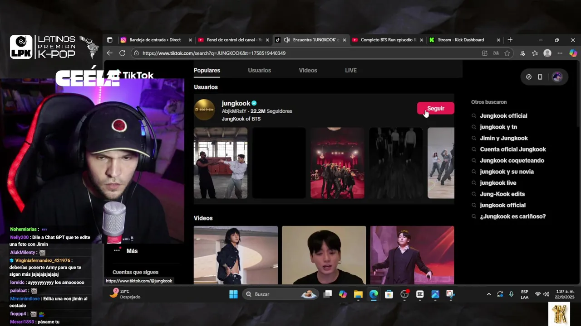
Task: Open the Windows Start menu
Action: [233, 294]
